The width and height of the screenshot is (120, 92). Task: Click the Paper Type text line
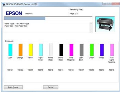17,23
